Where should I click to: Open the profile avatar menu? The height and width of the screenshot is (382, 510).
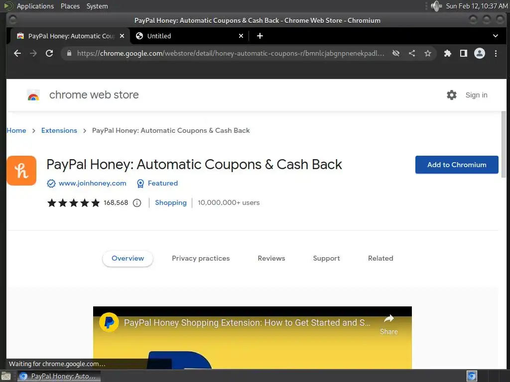[x=480, y=53]
